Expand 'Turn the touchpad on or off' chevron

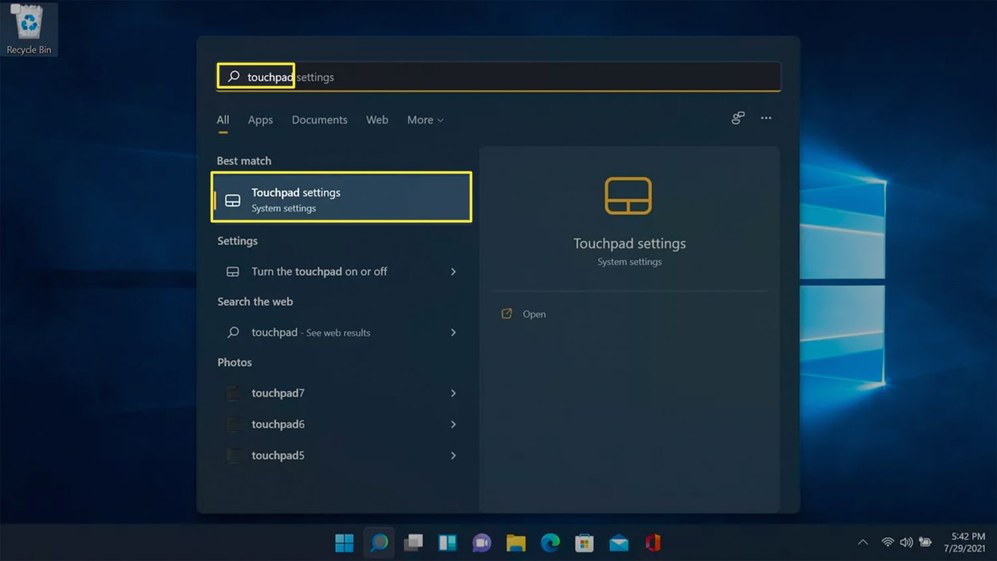point(453,272)
